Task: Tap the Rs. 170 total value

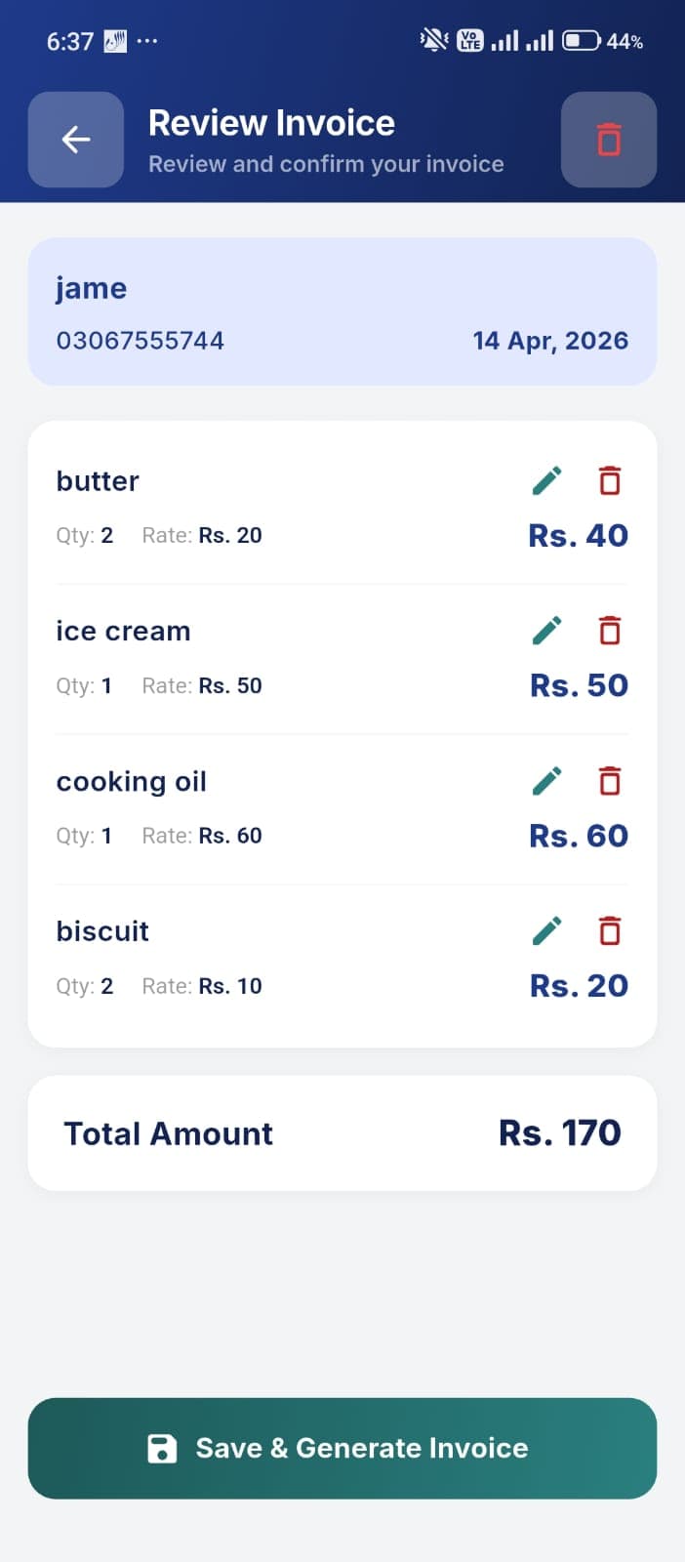Action: tap(559, 1132)
